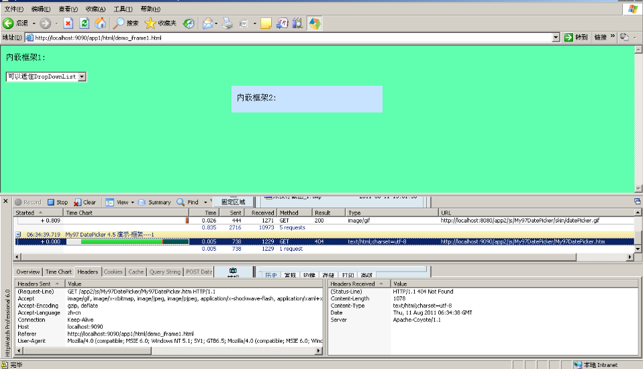643x369 pixels.
Task: Close the HttpWatch panel with X
Action: click(6, 201)
